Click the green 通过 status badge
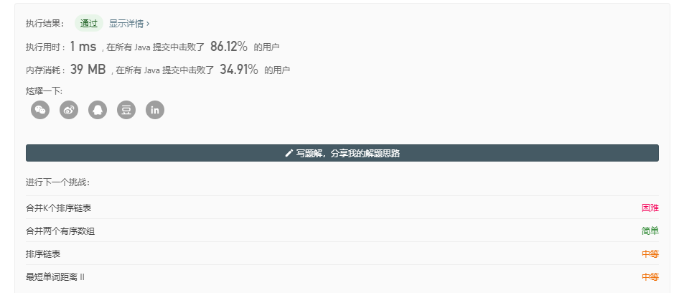The width and height of the screenshot is (679, 293). click(x=89, y=23)
